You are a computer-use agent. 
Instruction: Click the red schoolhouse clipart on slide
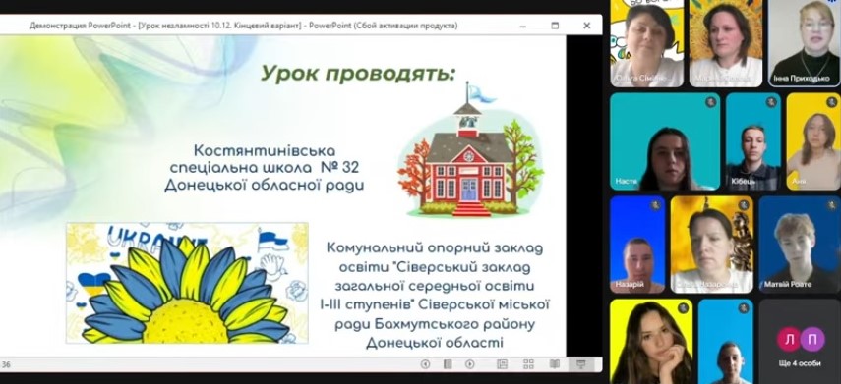pos(470,150)
